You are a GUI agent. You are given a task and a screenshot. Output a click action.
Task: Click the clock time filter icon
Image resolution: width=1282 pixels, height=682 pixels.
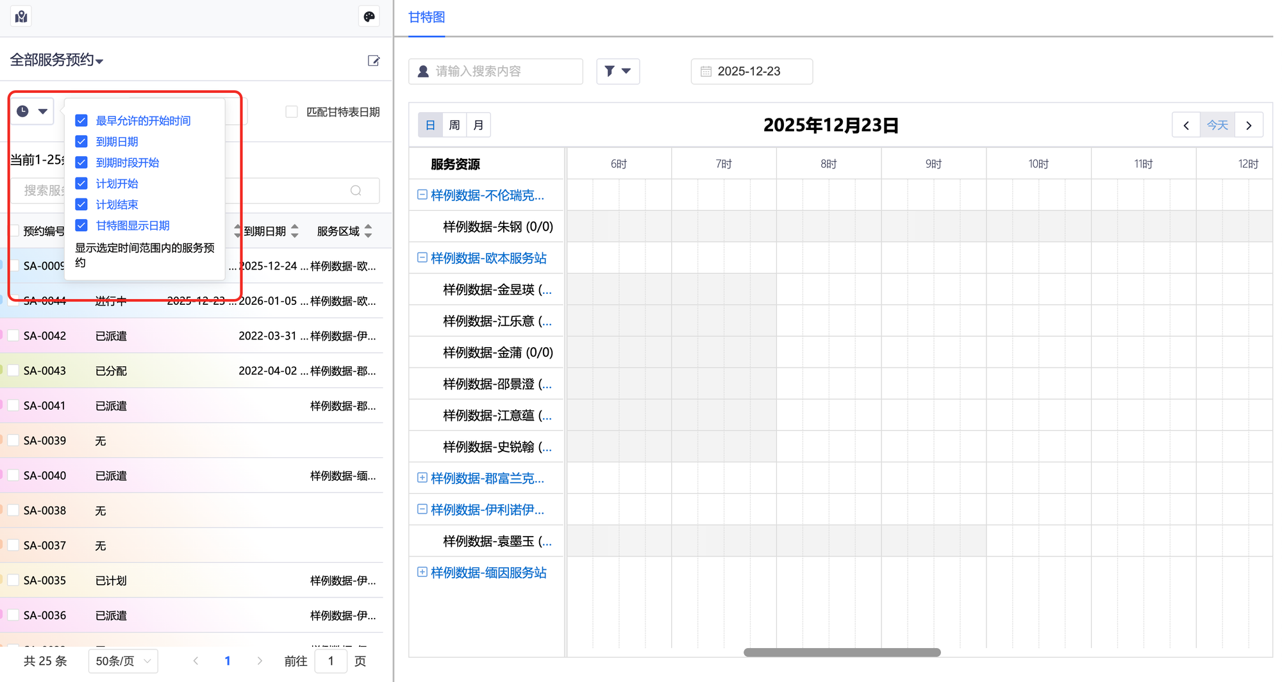23,111
